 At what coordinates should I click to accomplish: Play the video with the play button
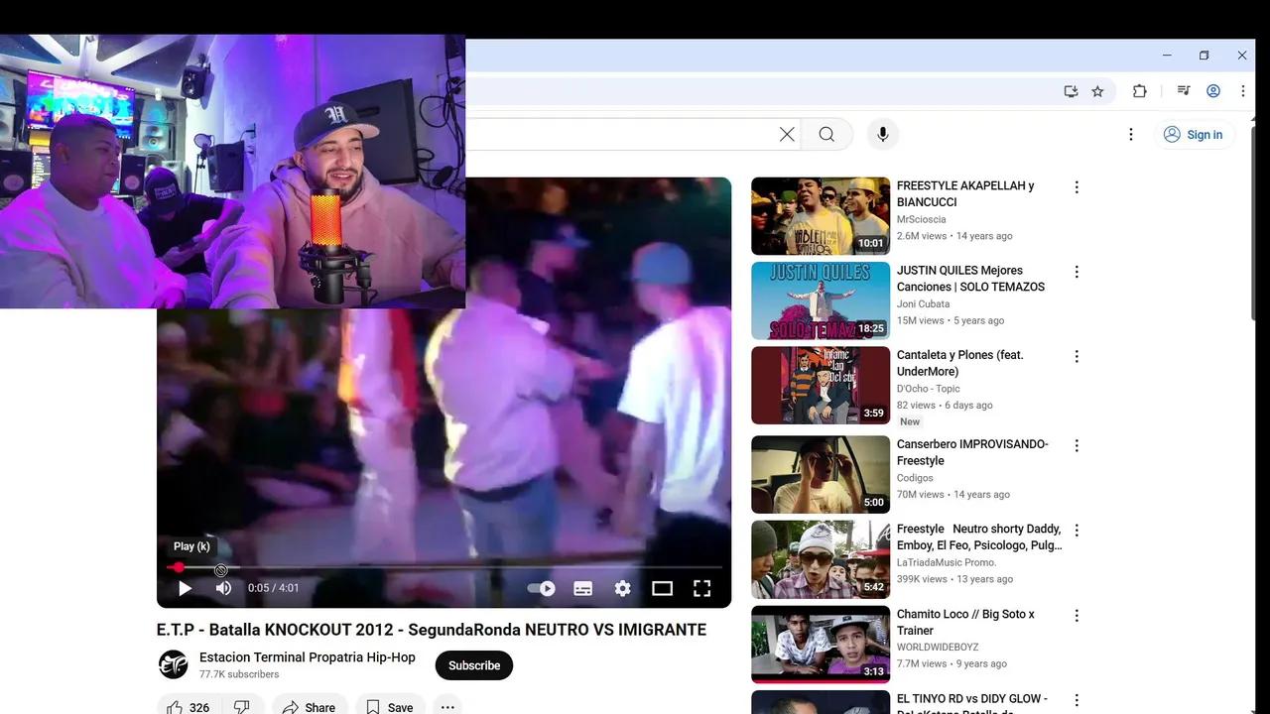click(x=185, y=588)
